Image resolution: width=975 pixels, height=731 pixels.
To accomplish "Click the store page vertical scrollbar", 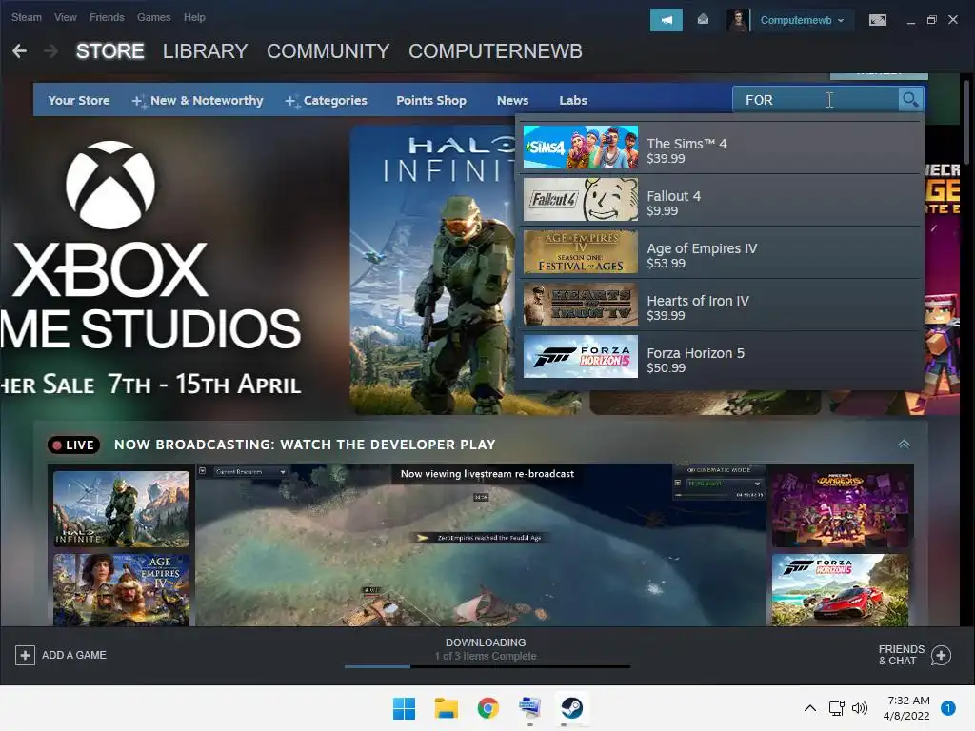I will tap(967, 123).
